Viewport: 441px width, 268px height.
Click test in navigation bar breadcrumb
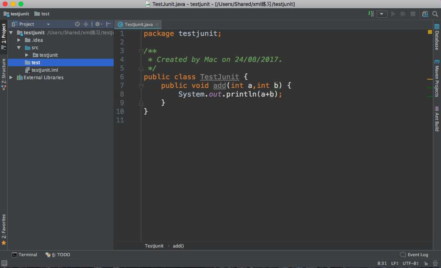(42, 14)
